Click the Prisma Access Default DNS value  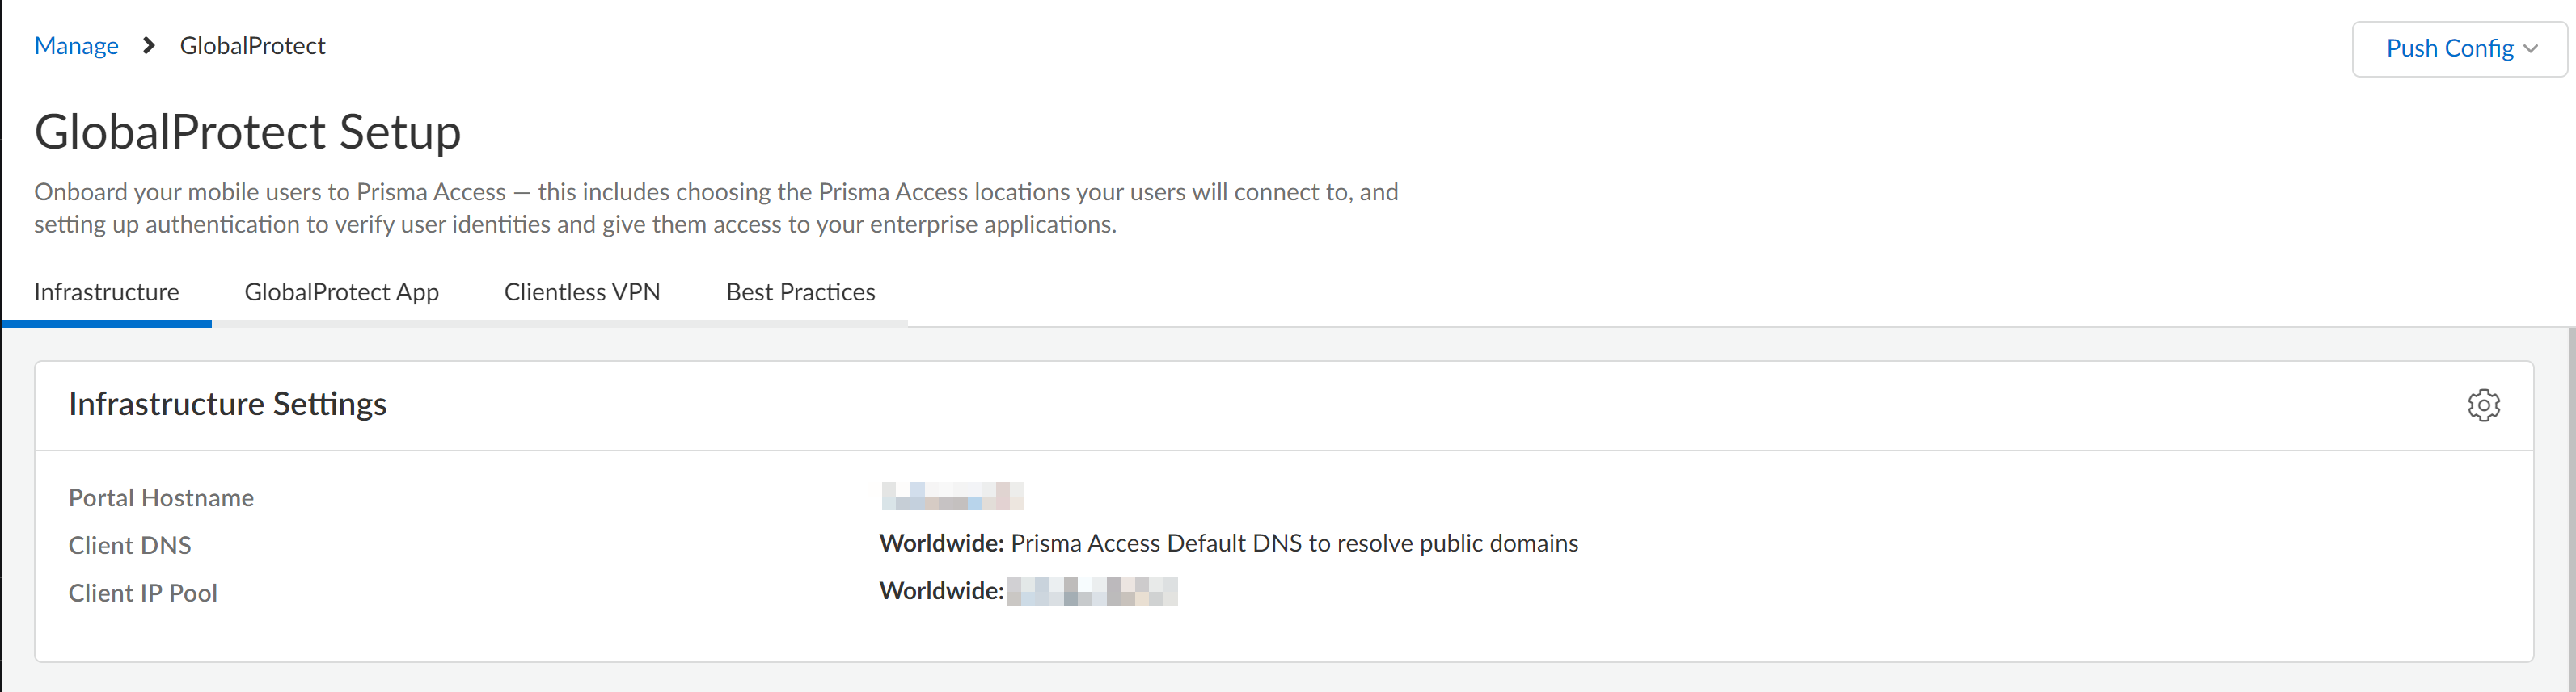(1293, 543)
